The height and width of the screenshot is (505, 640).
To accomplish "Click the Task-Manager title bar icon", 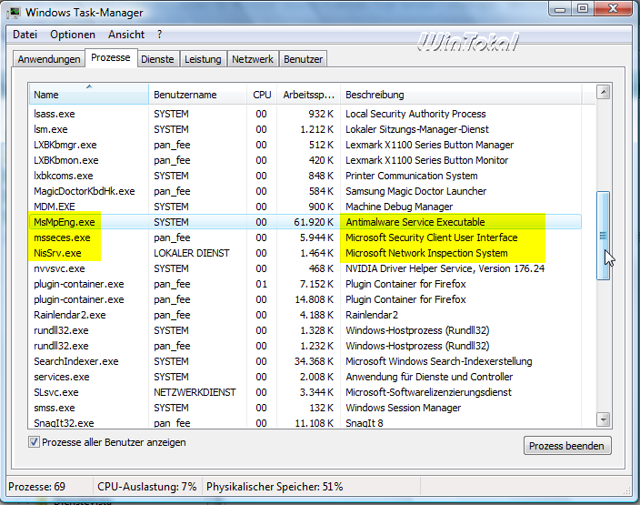I will tap(15, 12).
